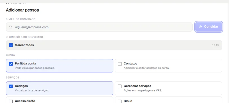Screen dimensions: 229x103
Task: Click the 5 / 15 selected counter
Action: 215,45
